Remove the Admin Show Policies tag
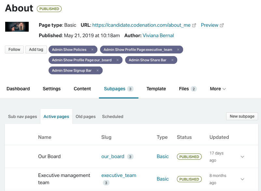Viewport: 261px width, 191px height. (x=93, y=50)
